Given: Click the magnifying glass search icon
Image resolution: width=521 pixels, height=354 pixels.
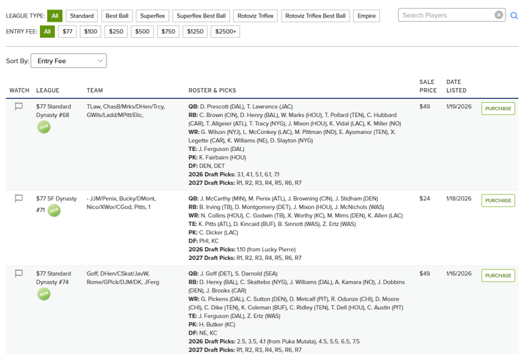Looking at the screenshot, I should pyautogui.click(x=514, y=16).
